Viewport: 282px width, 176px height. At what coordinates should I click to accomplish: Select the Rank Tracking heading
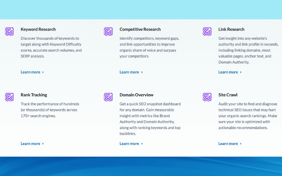34,95
